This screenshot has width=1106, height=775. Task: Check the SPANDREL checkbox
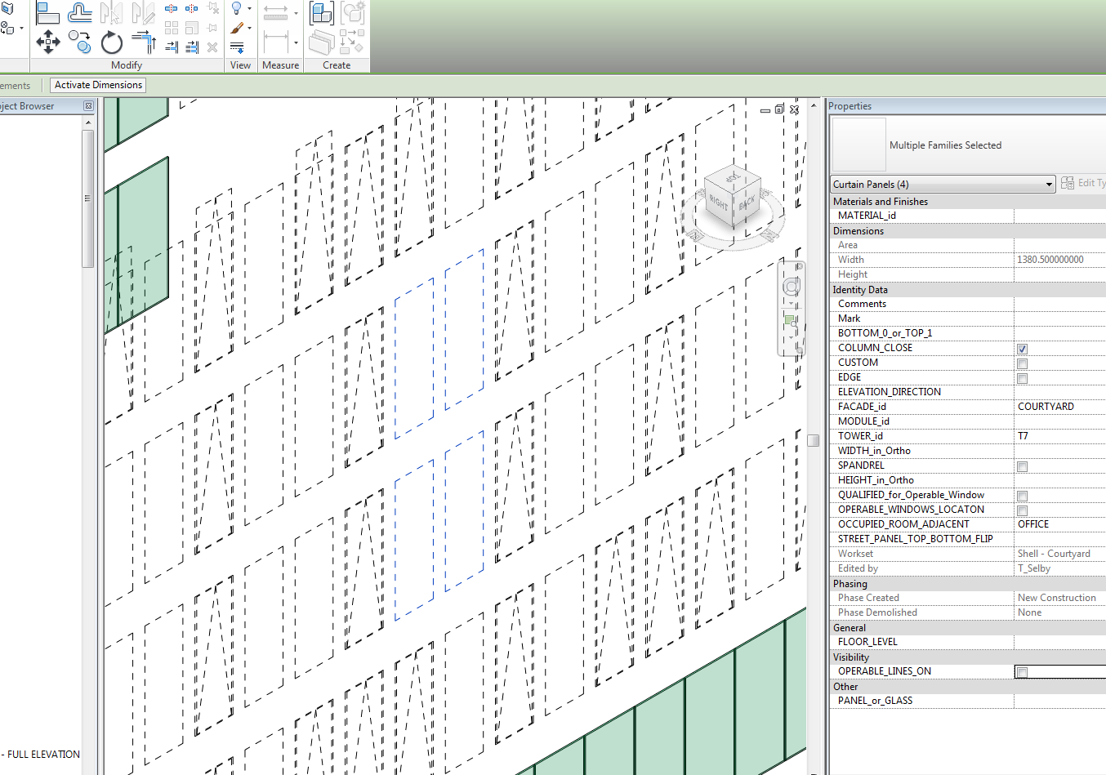(1022, 466)
